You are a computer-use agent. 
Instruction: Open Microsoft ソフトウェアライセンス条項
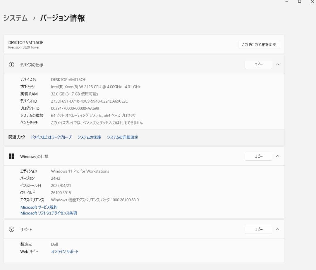point(49,213)
